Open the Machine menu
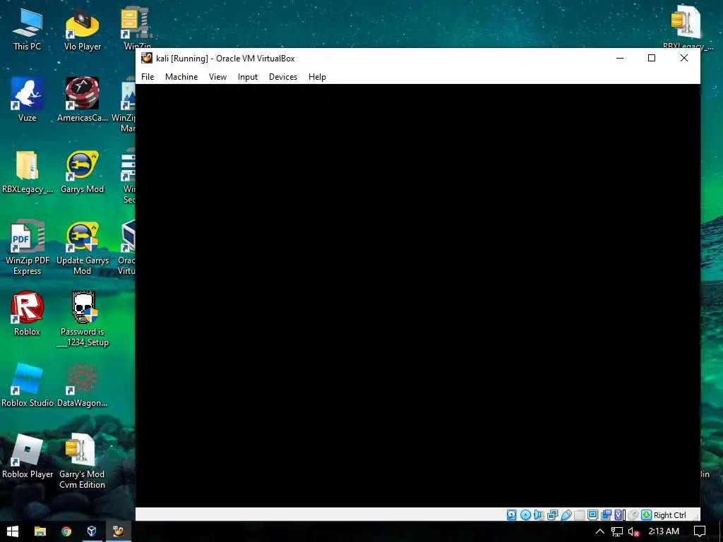Viewport: 723px width, 542px height. pyautogui.click(x=181, y=77)
